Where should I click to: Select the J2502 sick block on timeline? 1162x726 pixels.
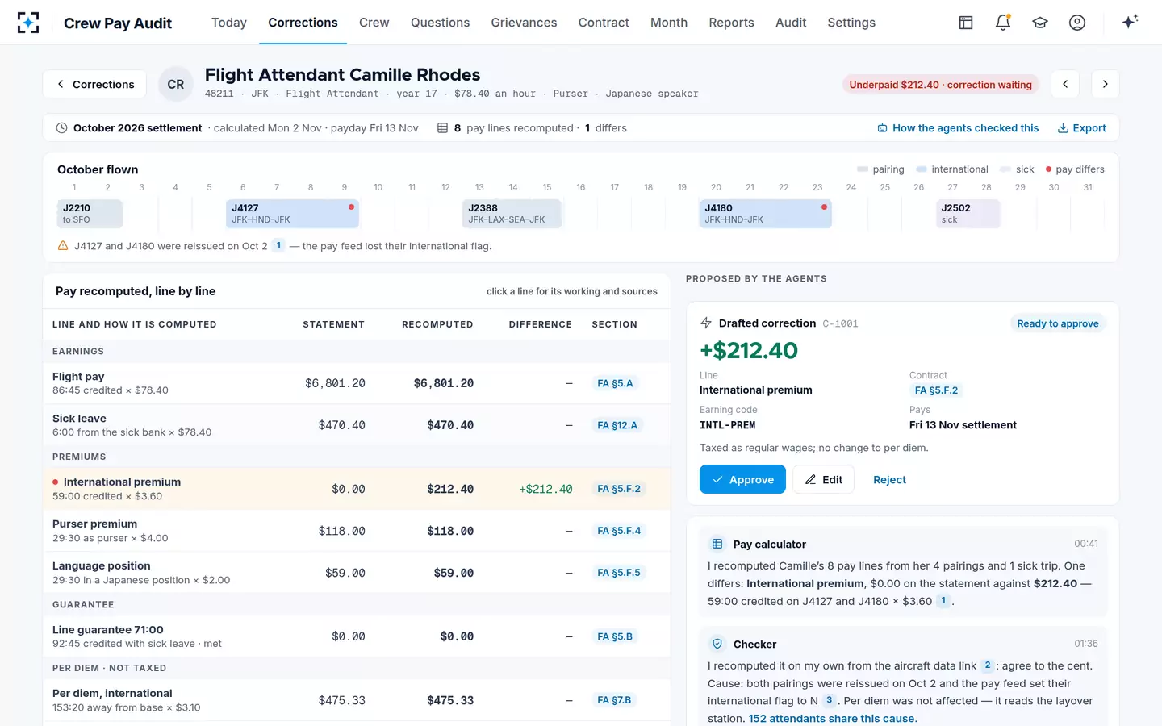968,214
